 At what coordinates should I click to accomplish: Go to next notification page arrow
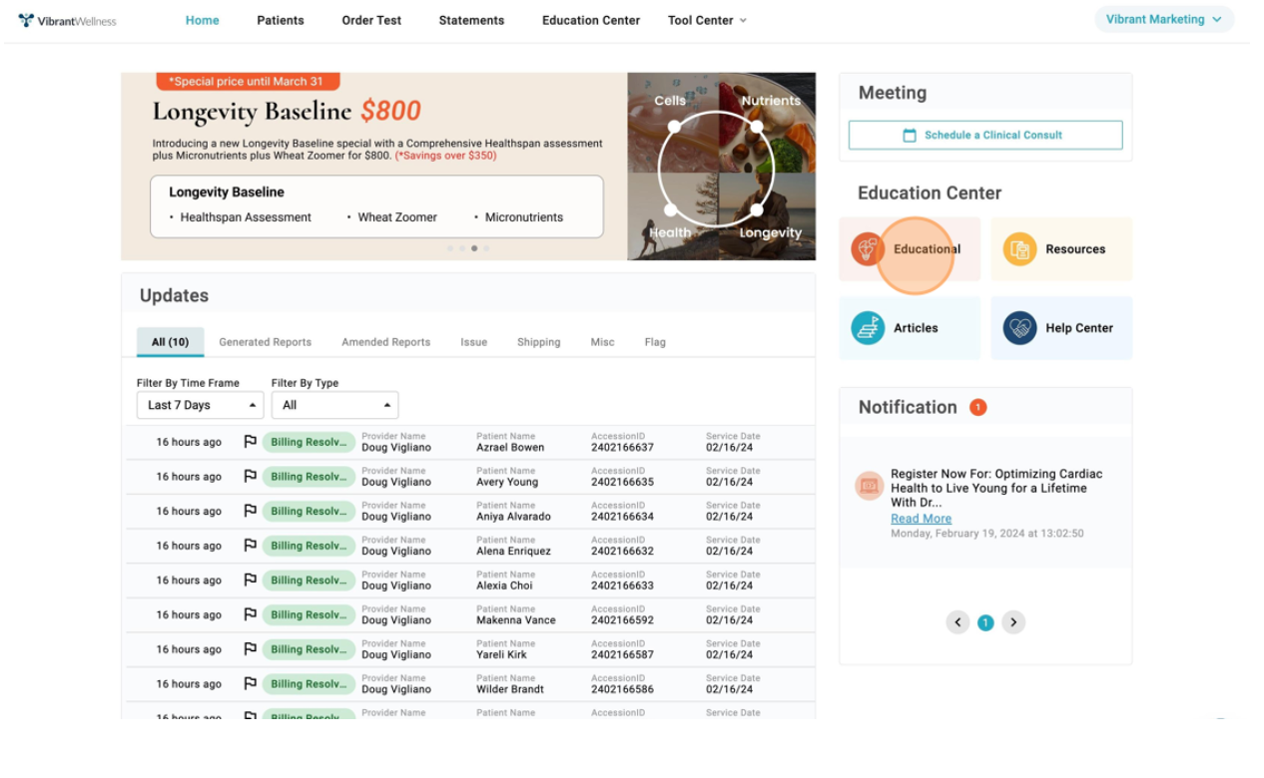[x=1013, y=622]
